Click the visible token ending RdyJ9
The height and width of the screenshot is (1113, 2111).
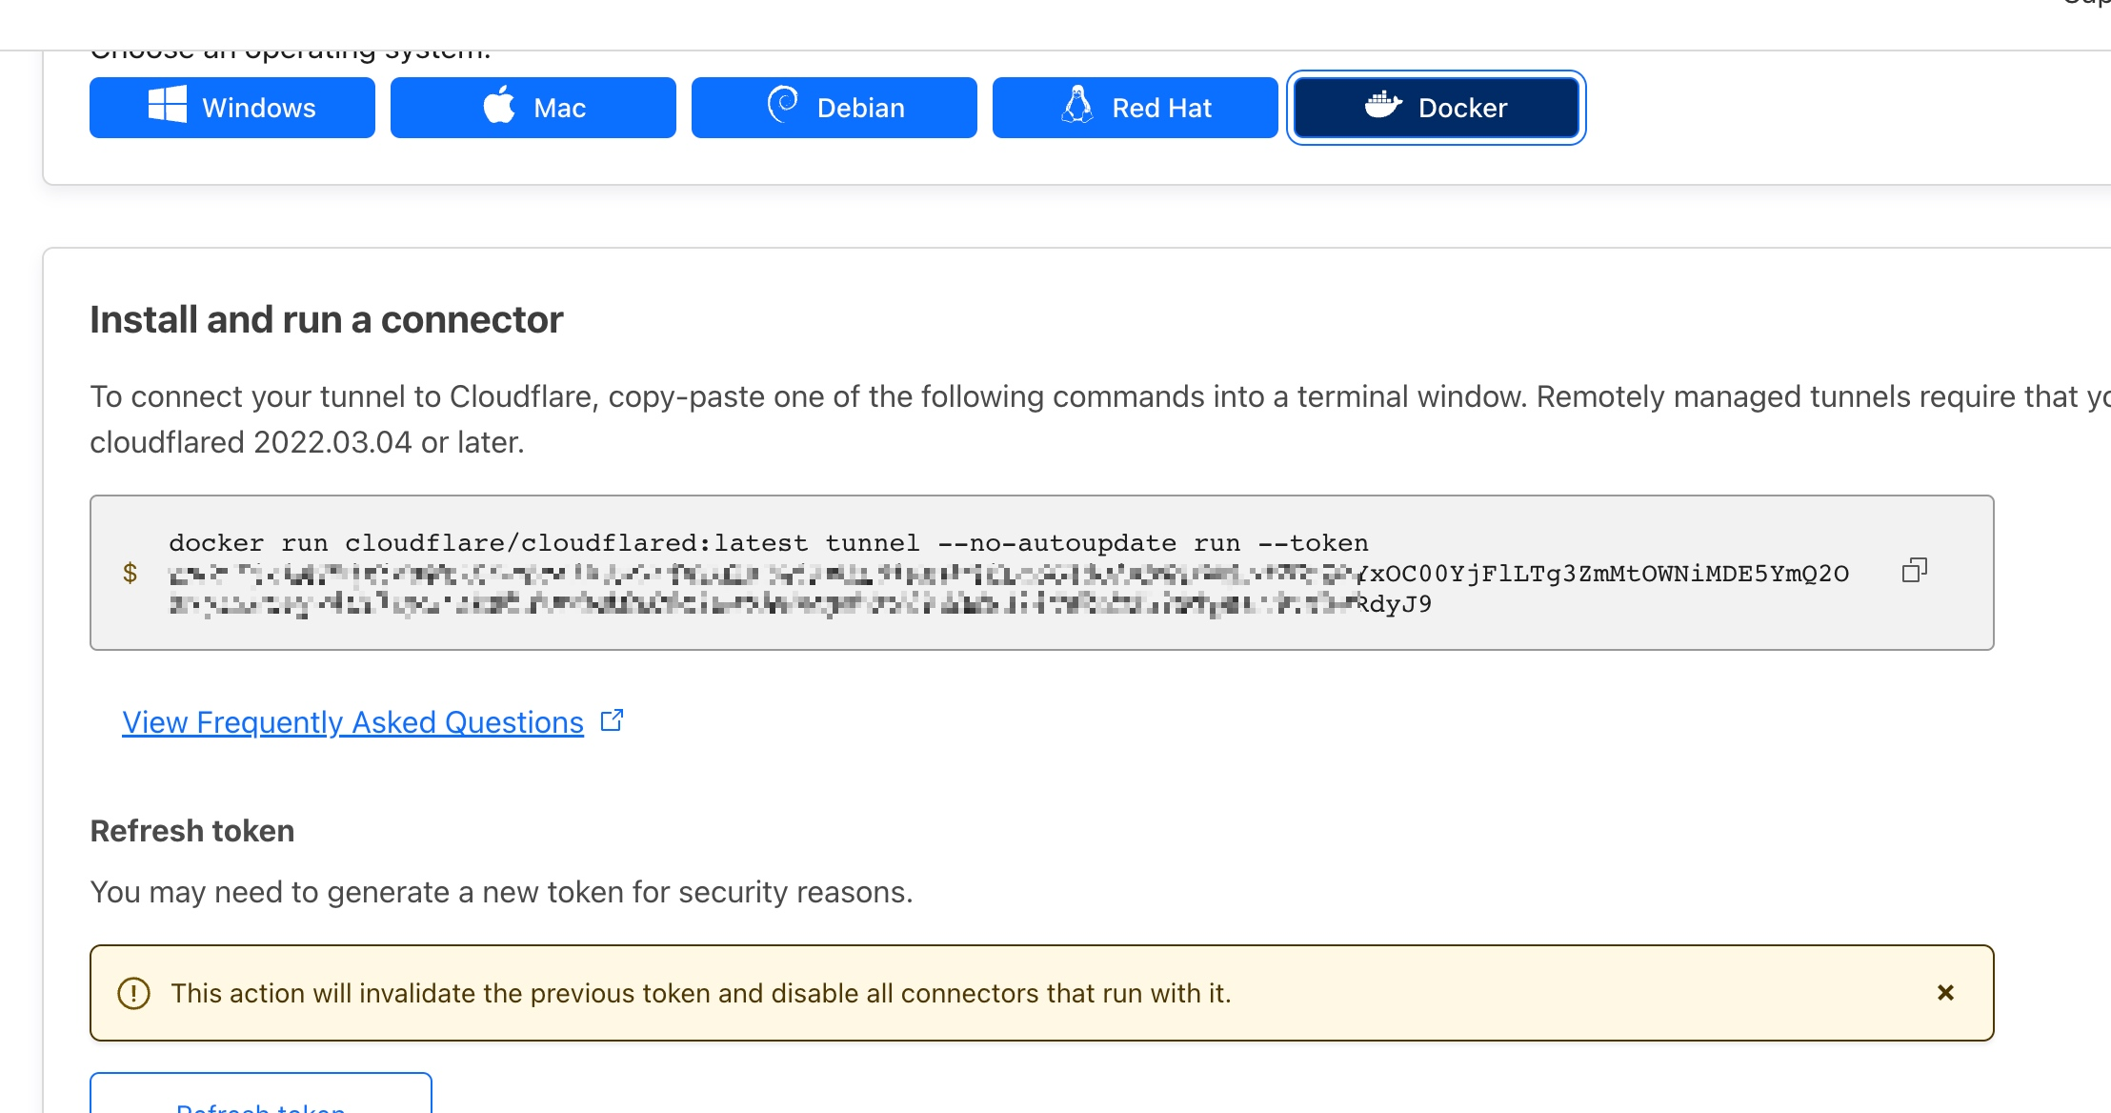coord(1395,604)
